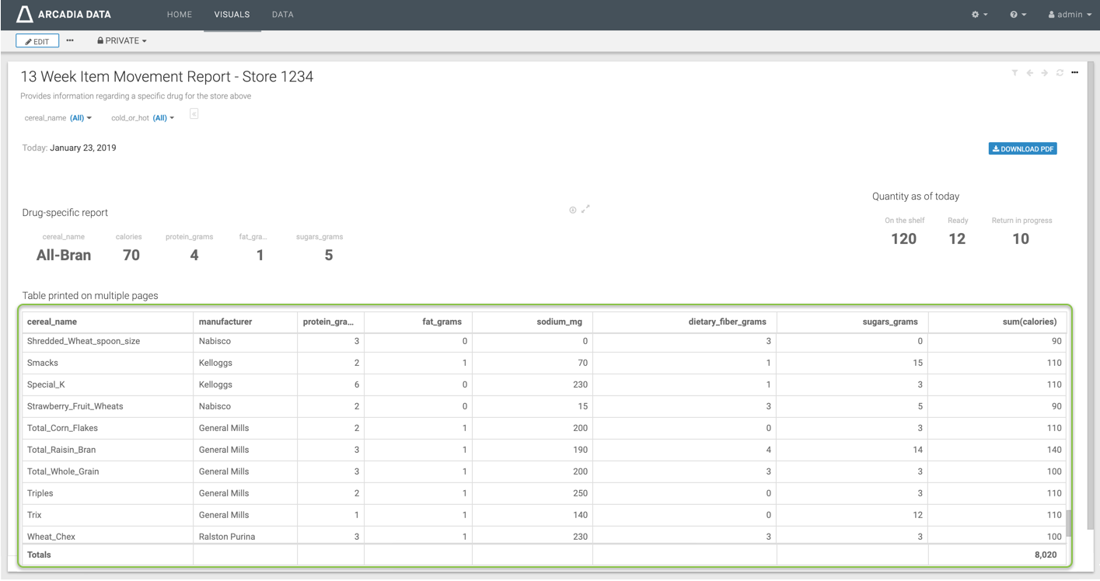The image size is (1100, 581).
Task: Click the forward arrow icon on the dashboard
Action: [x=1045, y=73]
